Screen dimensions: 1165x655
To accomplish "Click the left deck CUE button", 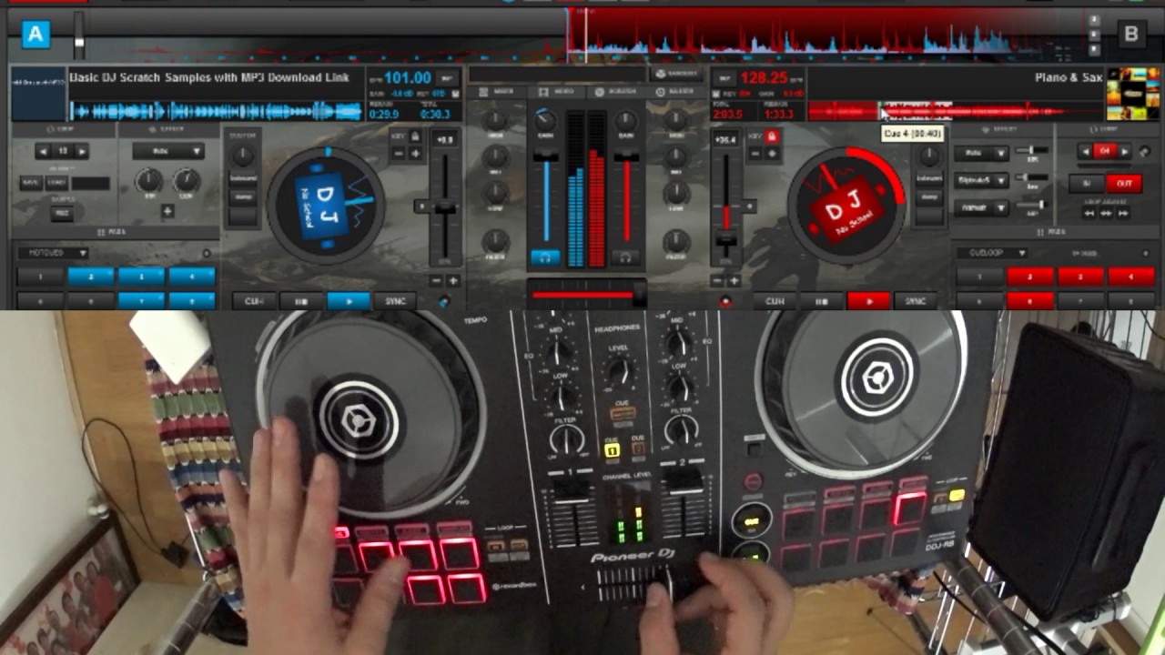I will pos(254,301).
